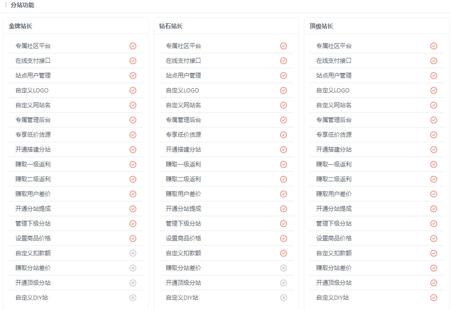Viewport: 451px width, 310px height.
Task: Click the check icon for 设置商品价格 under 钻石站长
Action: pyautogui.click(x=284, y=238)
